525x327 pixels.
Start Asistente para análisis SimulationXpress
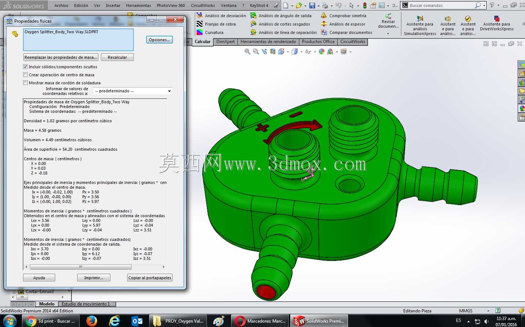click(420, 26)
